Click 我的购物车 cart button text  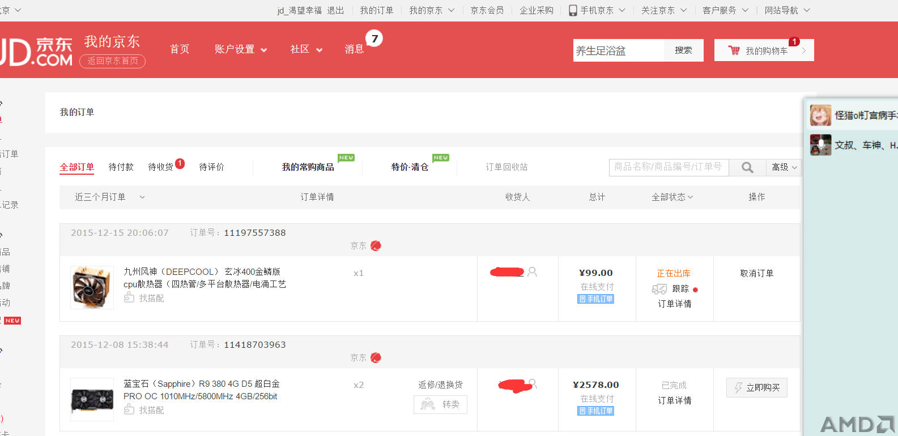(x=767, y=50)
